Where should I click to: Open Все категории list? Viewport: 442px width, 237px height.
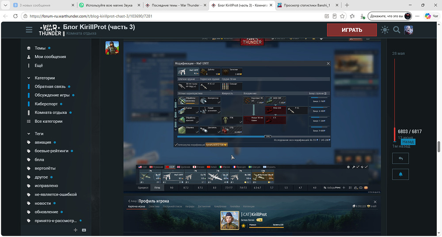click(x=48, y=121)
